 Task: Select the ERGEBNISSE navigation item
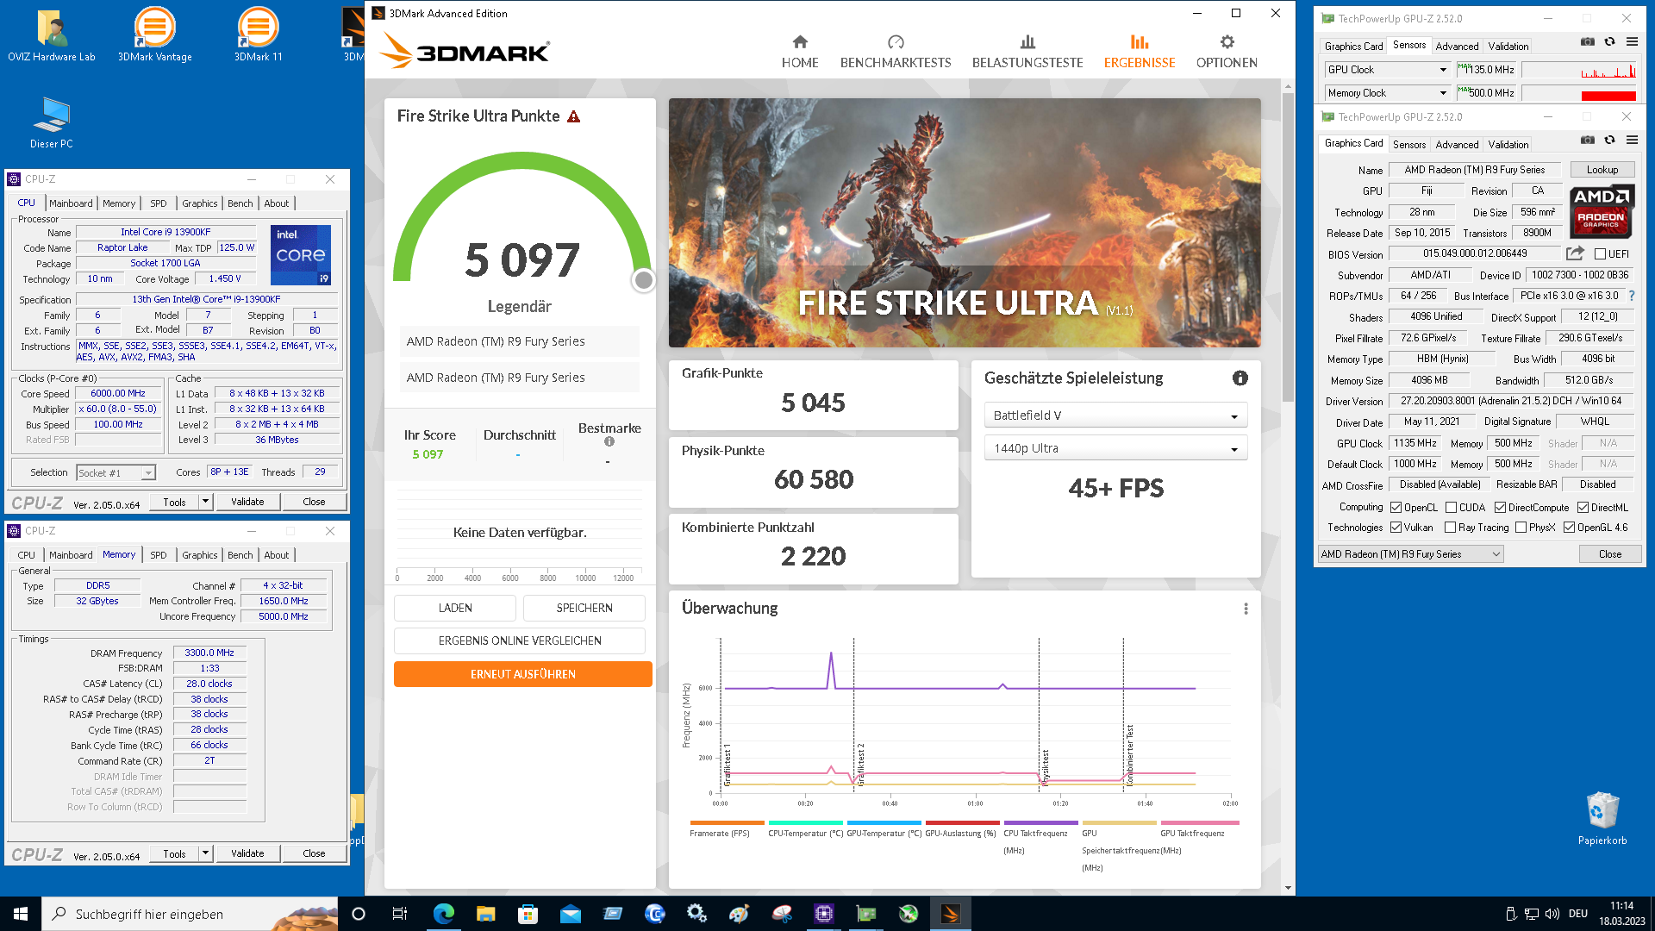1140,52
